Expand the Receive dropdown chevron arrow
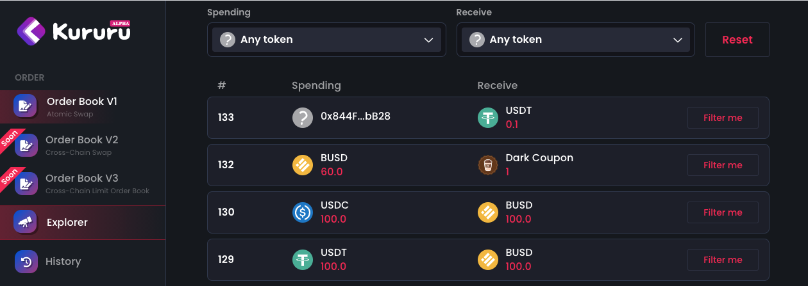This screenshot has height=286, width=808. 678,40
